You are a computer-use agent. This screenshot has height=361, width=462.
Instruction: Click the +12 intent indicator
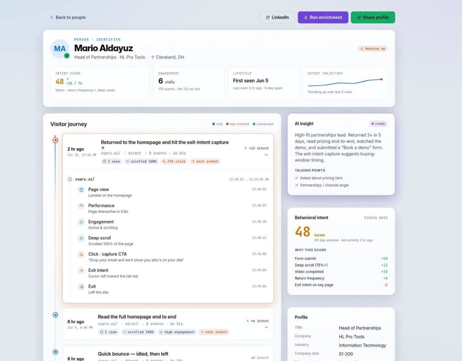pos(256,148)
